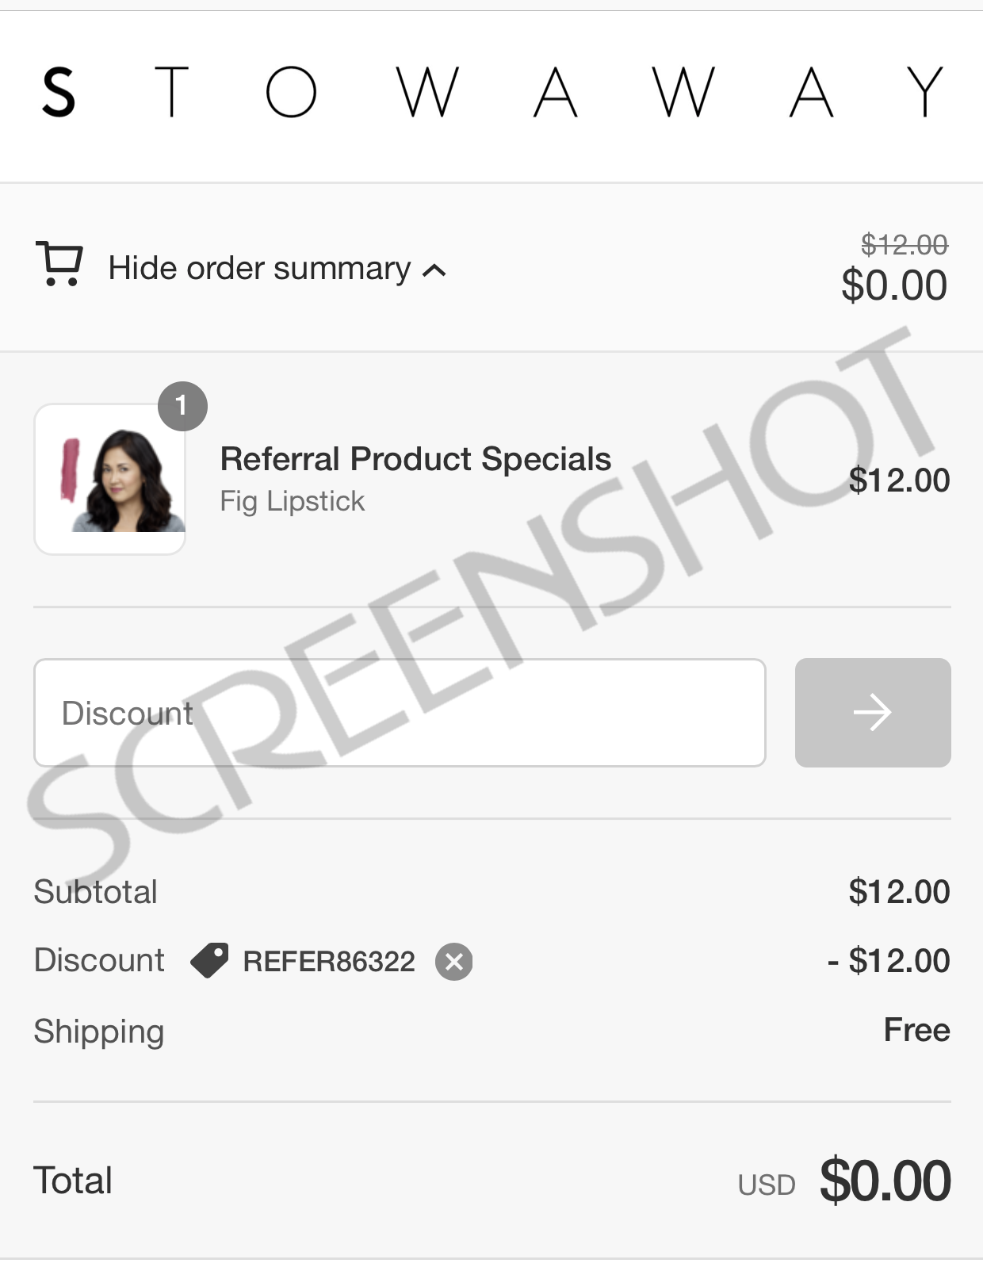Click the struck-through $12.00 price

click(905, 245)
